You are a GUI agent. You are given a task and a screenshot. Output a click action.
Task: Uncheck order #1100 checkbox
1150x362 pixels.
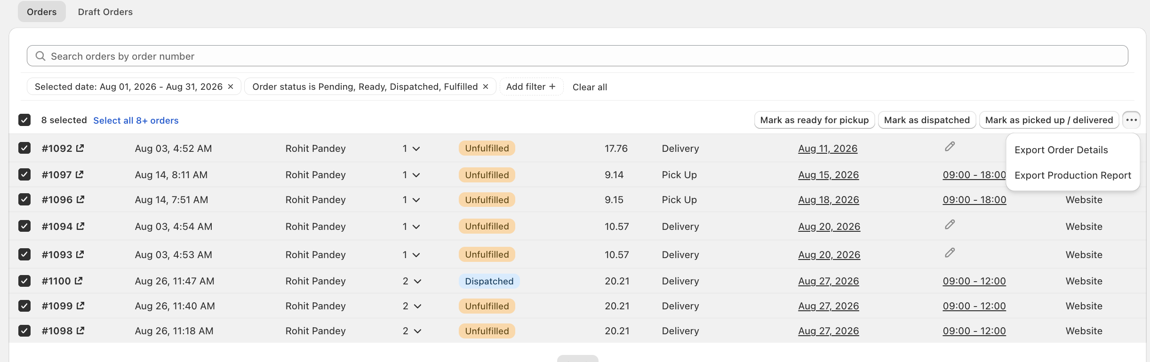[x=24, y=281]
